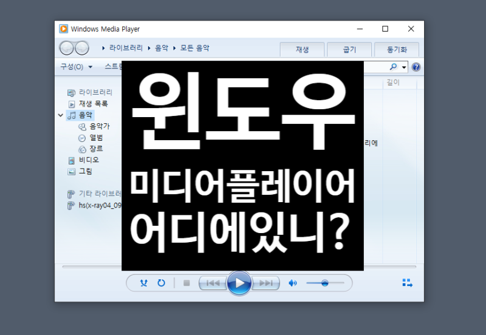Click the search magnifier icon
The image size is (486, 335).
coord(393,67)
